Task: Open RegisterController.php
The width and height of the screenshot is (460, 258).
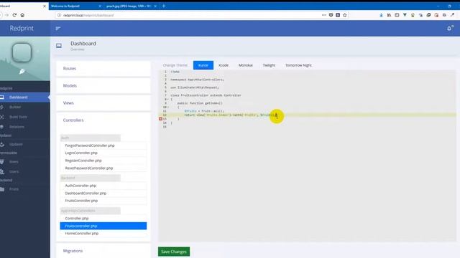Action: click(x=103, y=161)
